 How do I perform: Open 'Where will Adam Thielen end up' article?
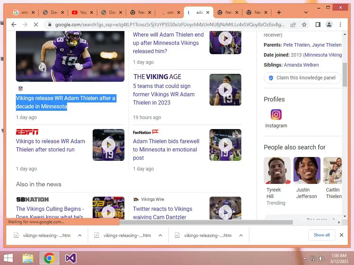(x=168, y=43)
